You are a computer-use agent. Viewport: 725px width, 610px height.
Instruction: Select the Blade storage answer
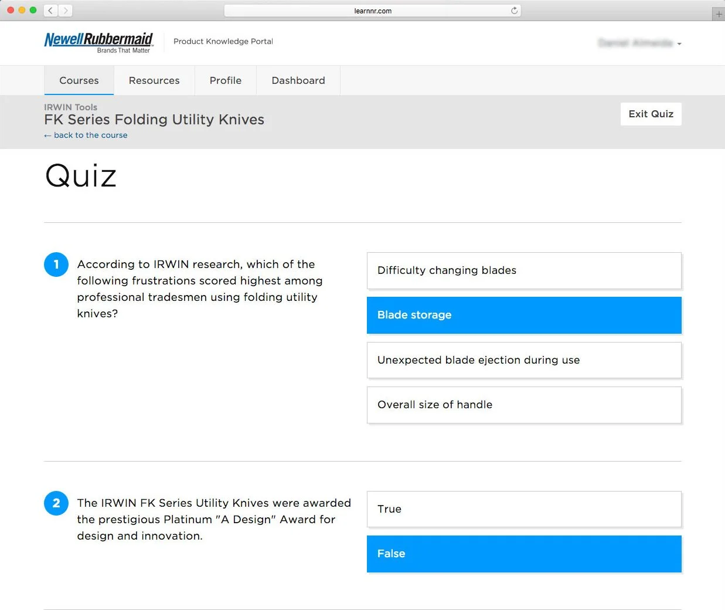(x=524, y=315)
